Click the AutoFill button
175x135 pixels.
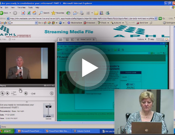coord(130,23)
